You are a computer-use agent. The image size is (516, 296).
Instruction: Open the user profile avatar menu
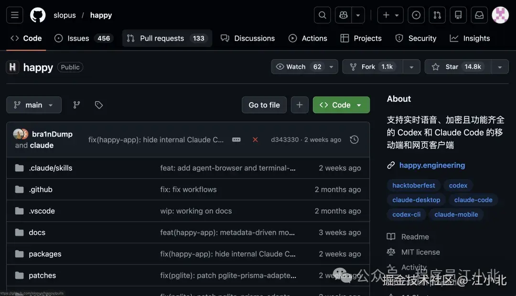pyautogui.click(x=500, y=15)
